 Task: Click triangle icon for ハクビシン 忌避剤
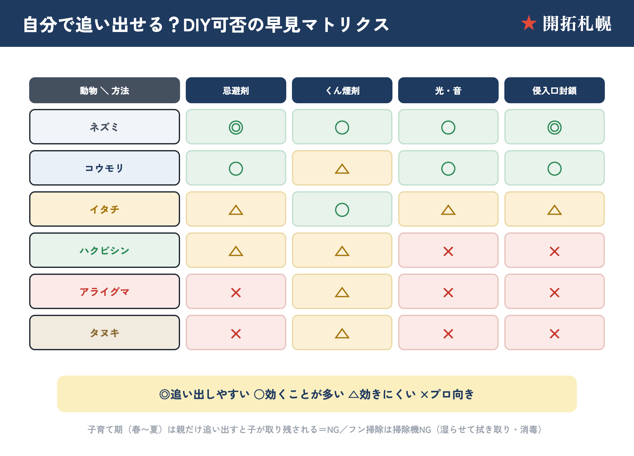click(x=236, y=251)
